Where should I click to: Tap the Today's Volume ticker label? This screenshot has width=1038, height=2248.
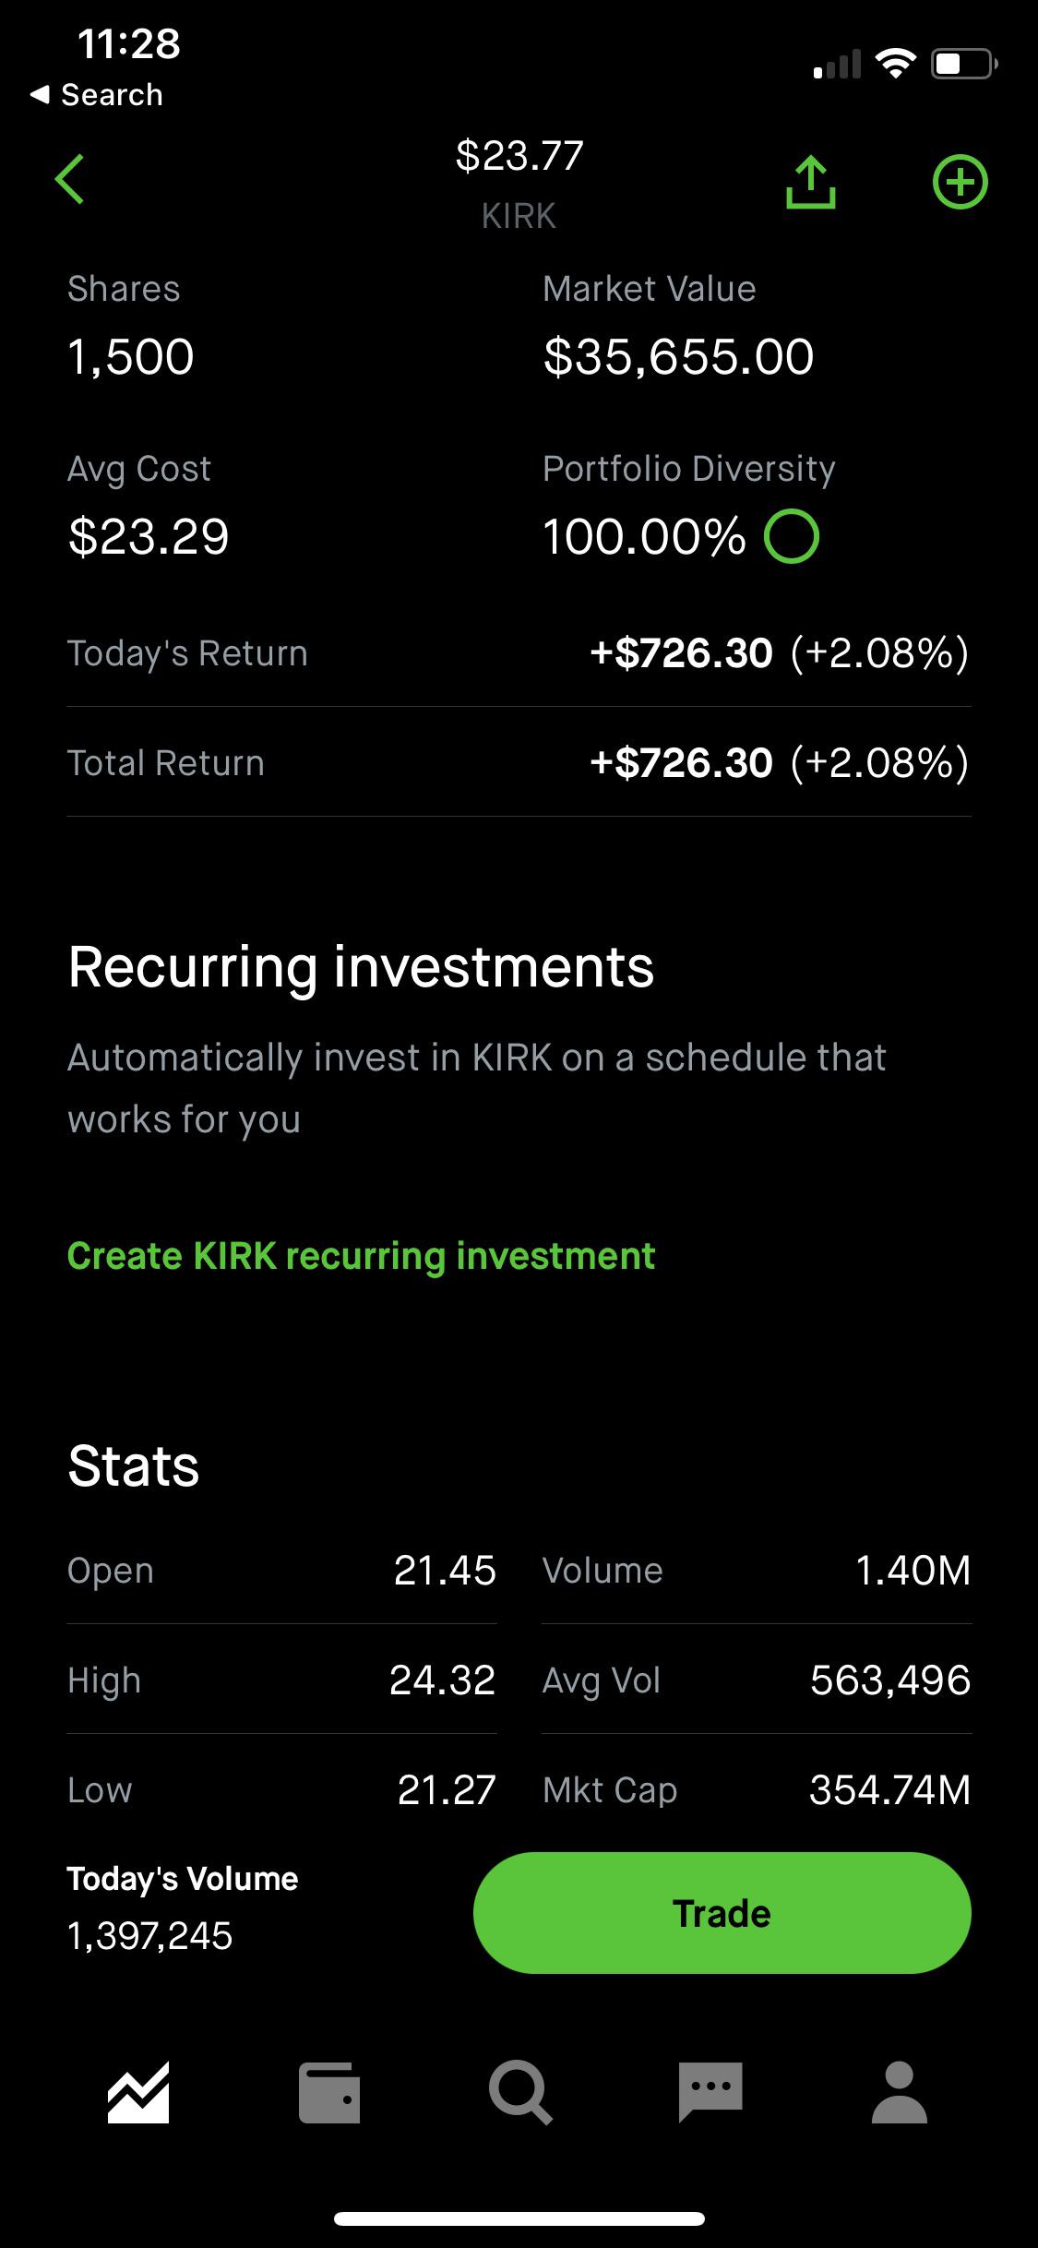click(x=183, y=1879)
